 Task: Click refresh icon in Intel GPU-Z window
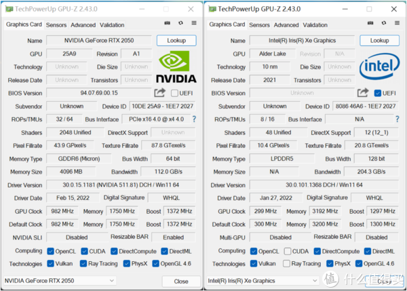[x=384, y=23]
